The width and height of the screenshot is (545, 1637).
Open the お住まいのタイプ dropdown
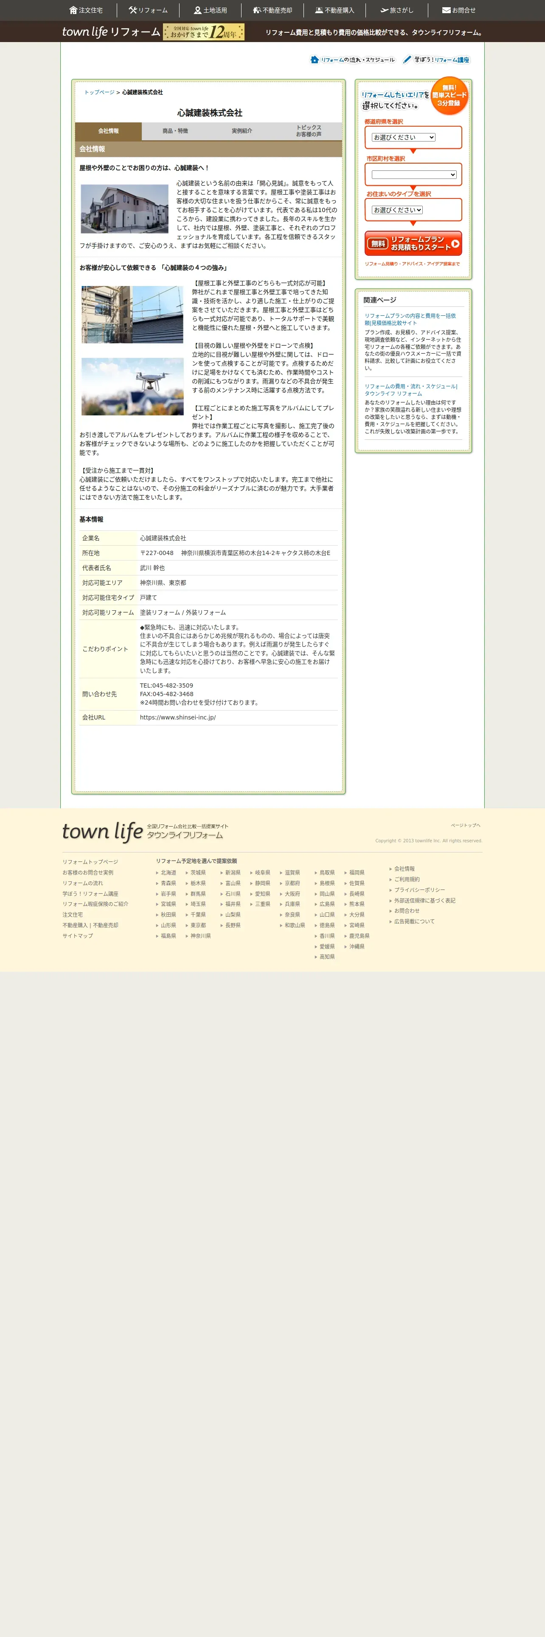(397, 210)
